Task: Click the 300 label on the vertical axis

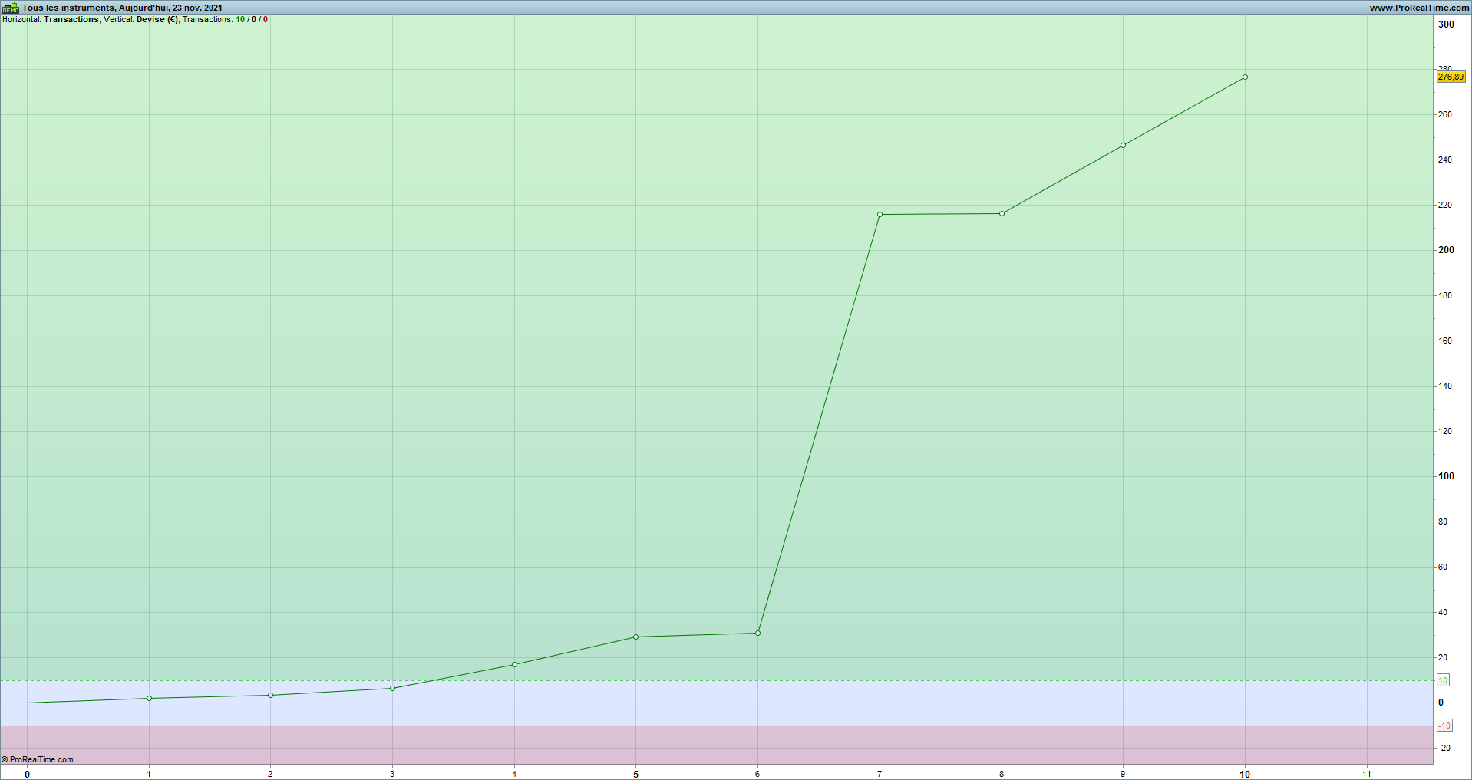Action: 1446,24
